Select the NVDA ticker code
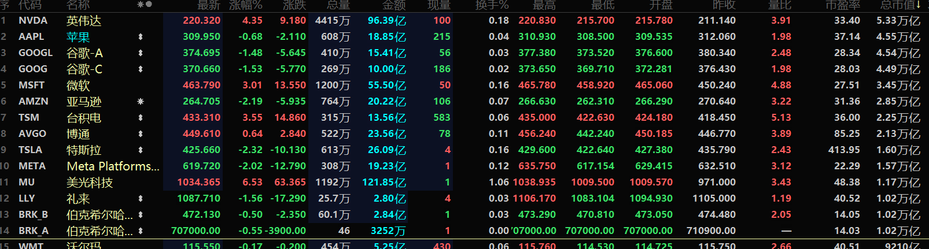This screenshot has width=929, height=249. [33, 21]
